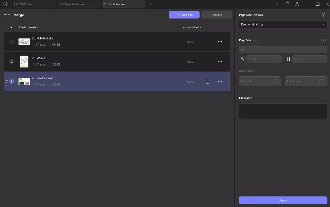
Task: Click the home icon in the title bar
Action: pyautogui.click(x=6, y=4)
